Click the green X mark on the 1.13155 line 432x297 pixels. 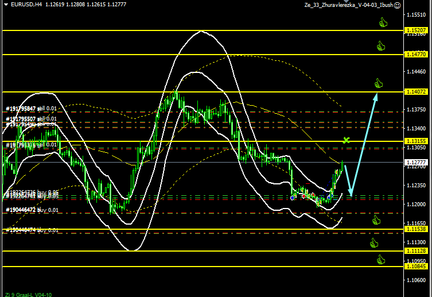coord(347,140)
